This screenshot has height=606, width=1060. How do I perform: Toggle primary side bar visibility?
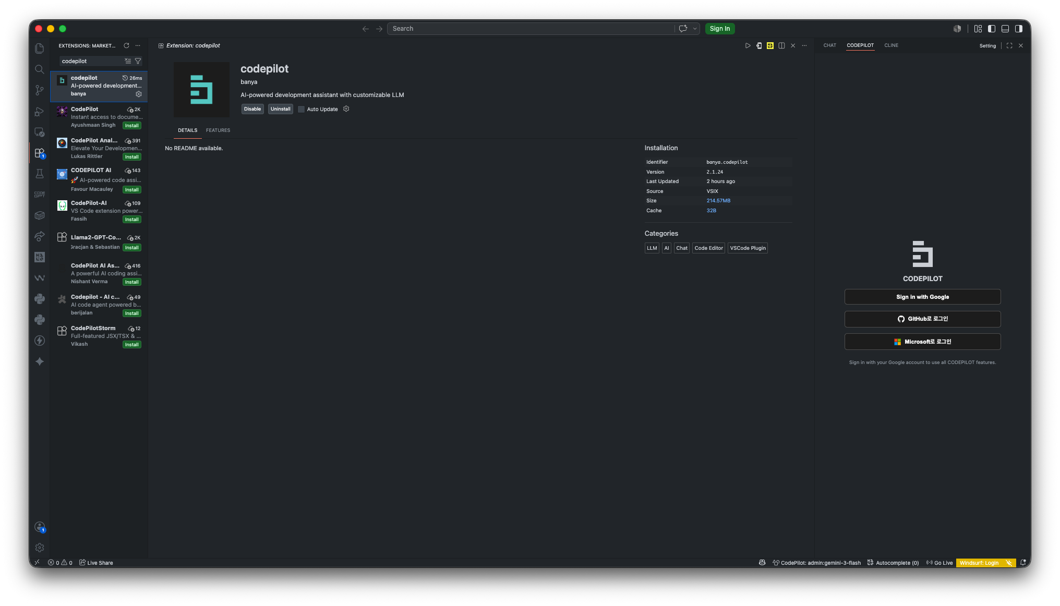992,29
